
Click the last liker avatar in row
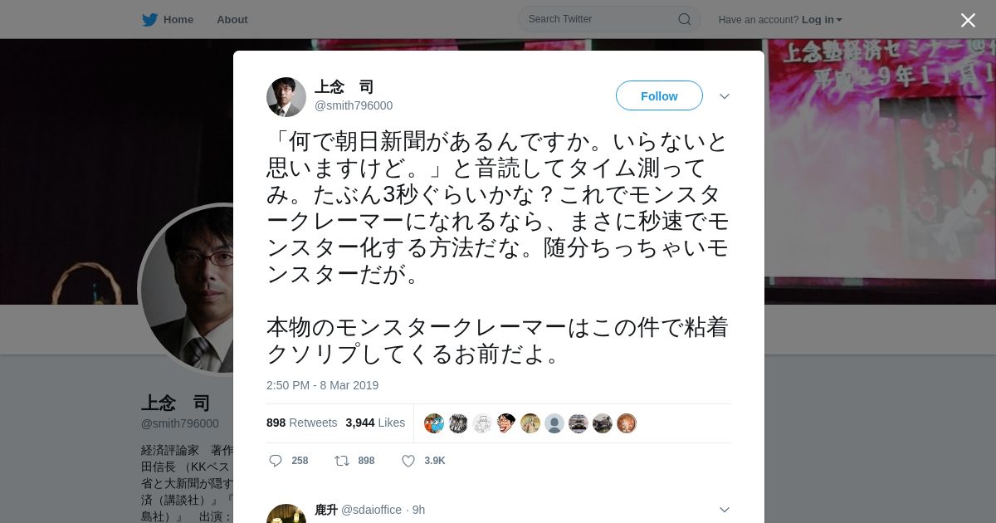[627, 423]
